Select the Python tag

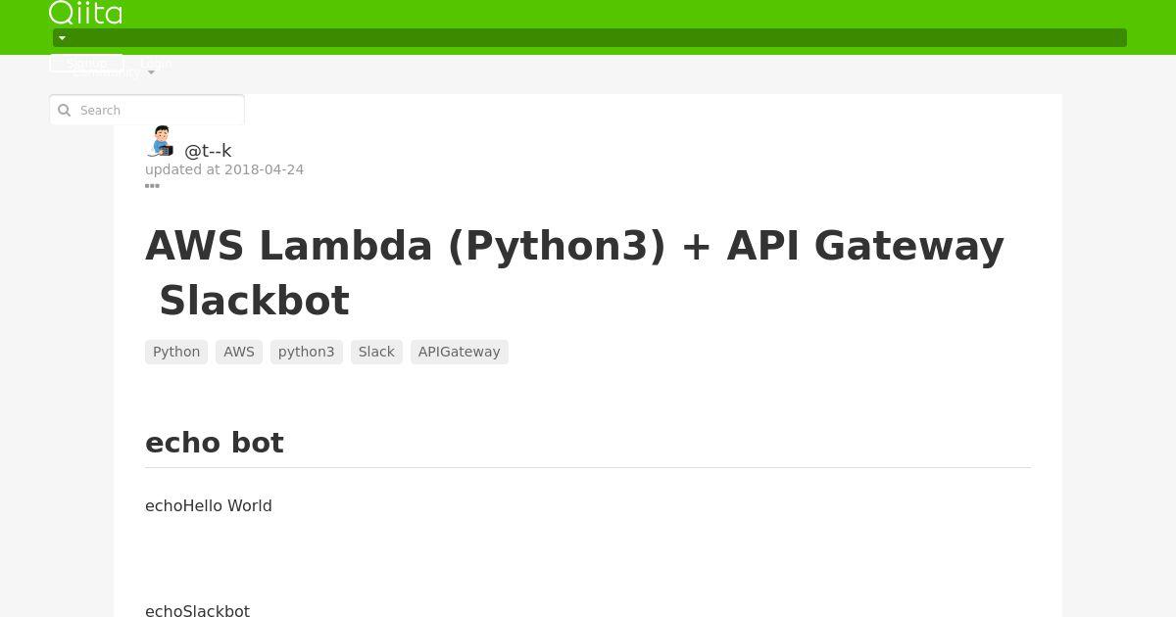pyautogui.click(x=176, y=352)
